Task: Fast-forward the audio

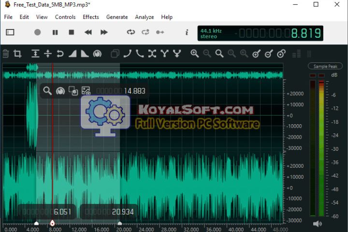Action: [104, 32]
